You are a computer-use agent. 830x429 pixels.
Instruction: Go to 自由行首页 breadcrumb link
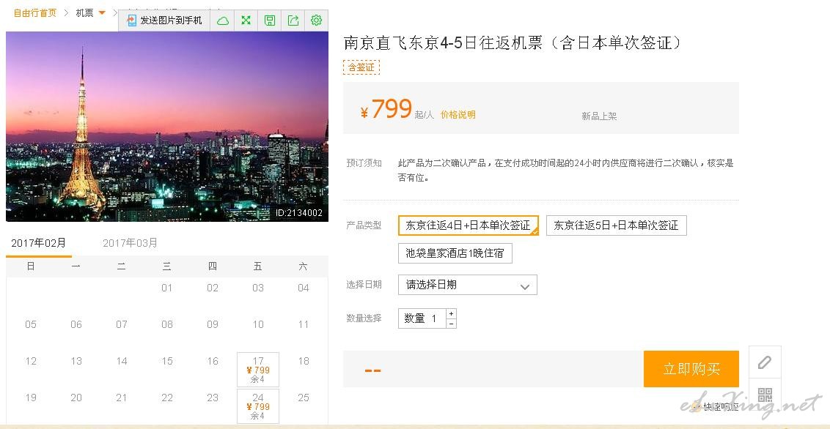35,12
